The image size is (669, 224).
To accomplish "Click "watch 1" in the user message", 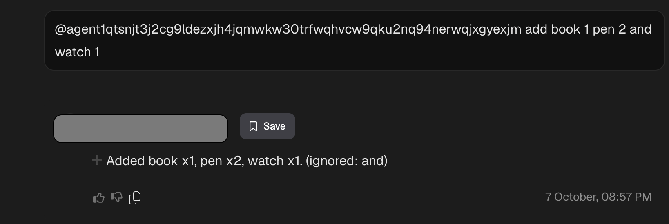I will (77, 52).
